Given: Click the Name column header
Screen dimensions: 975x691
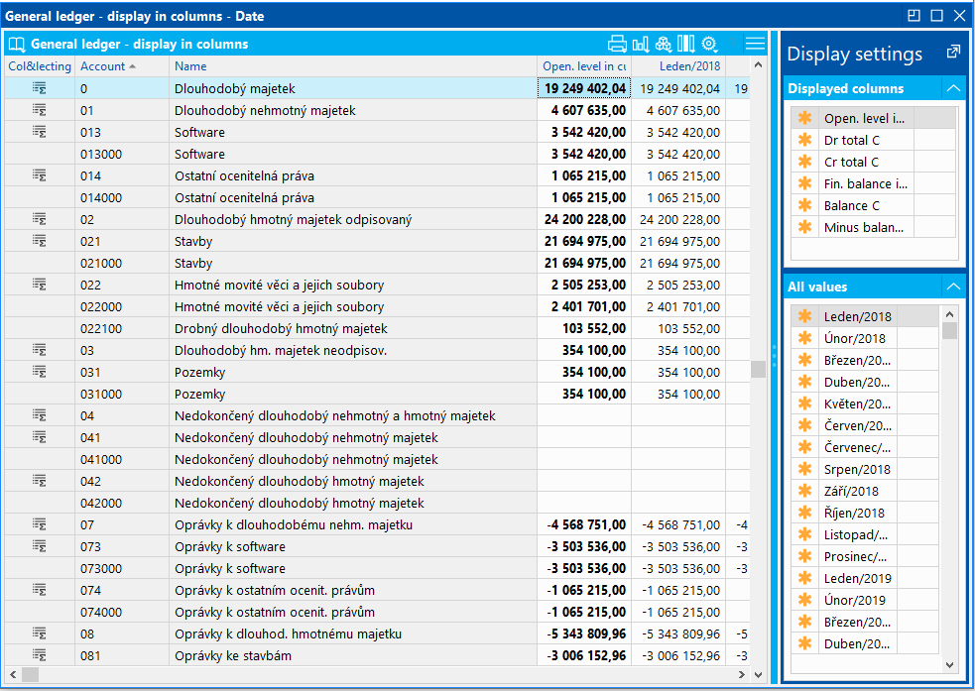Looking at the screenshot, I should click(352, 65).
